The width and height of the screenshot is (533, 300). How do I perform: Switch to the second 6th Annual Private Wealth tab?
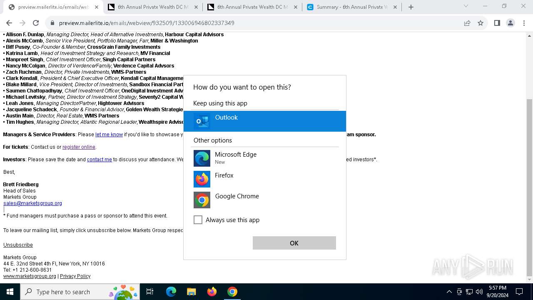(152, 7)
